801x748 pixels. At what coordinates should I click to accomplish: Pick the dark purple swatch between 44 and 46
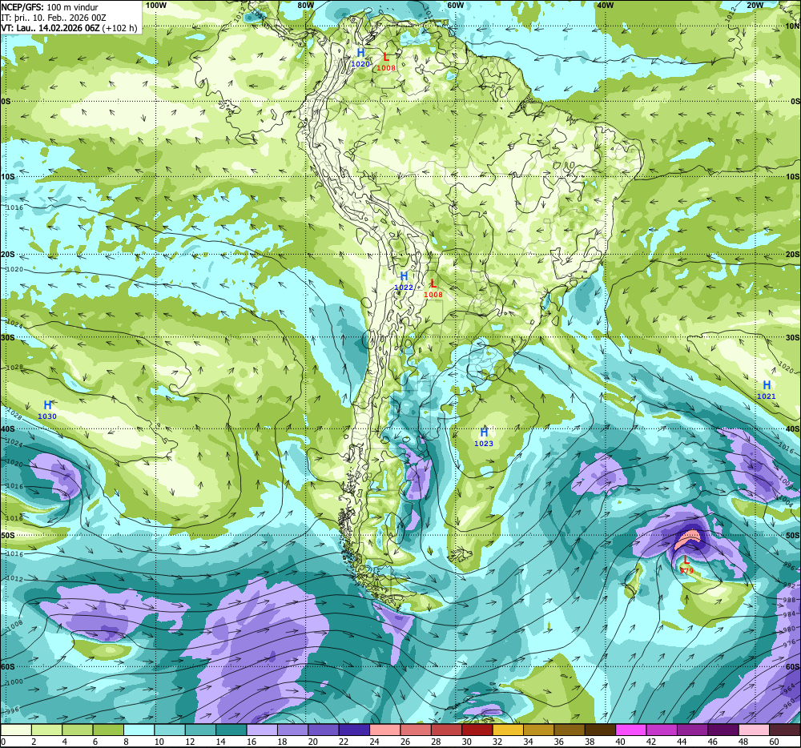(x=723, y=730)
